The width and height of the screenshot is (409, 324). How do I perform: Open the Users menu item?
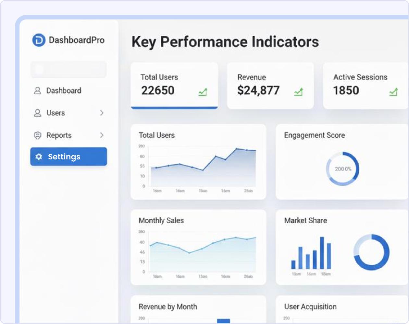(68, 113)
